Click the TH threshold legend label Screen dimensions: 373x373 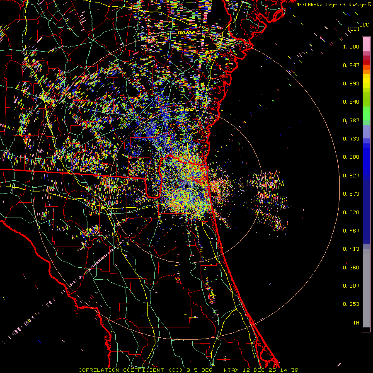pyautogui.click(x=356, y=323)
